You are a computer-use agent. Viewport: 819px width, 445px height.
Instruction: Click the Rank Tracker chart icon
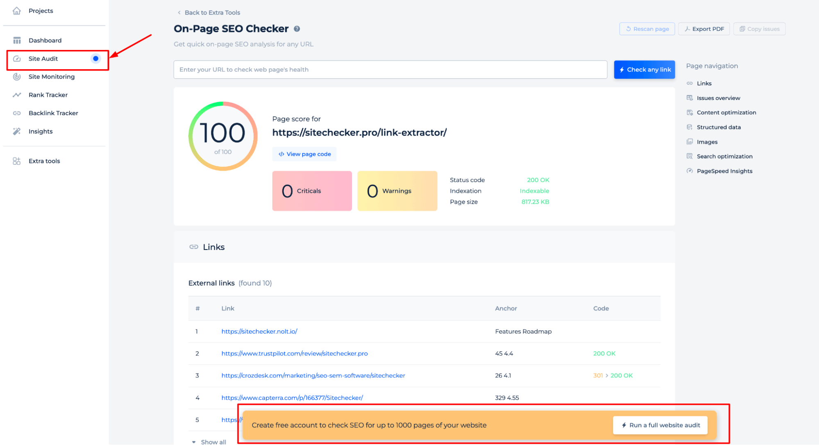point(17,95)
